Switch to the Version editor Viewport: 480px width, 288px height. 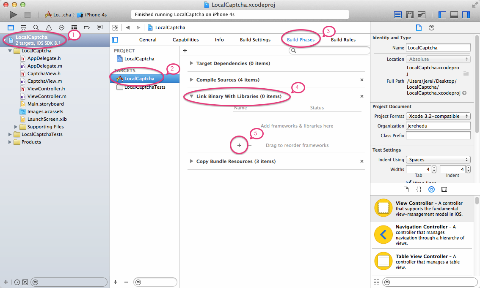coord(422,15)
